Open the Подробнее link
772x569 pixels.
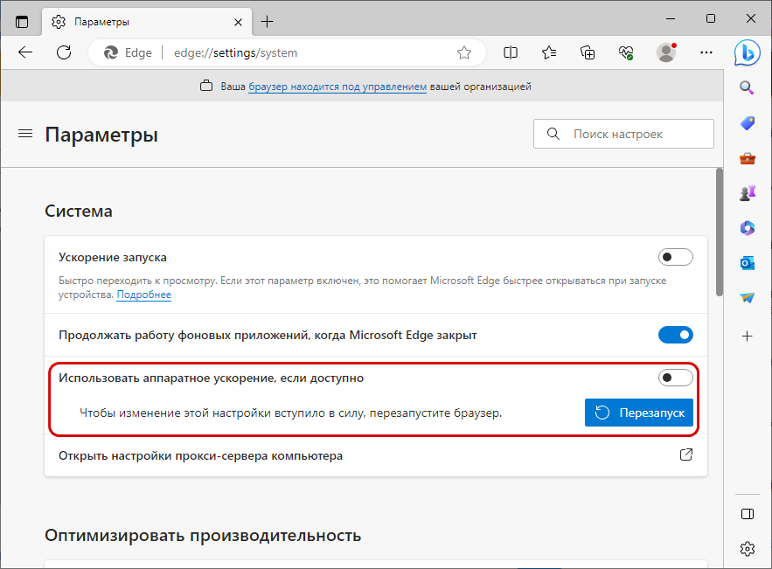143,295
